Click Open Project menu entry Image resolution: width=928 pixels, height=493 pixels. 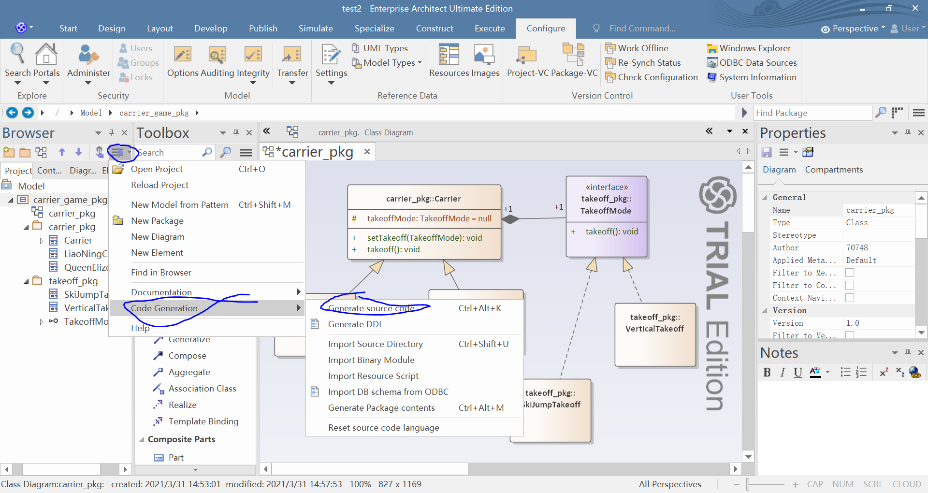207,169
